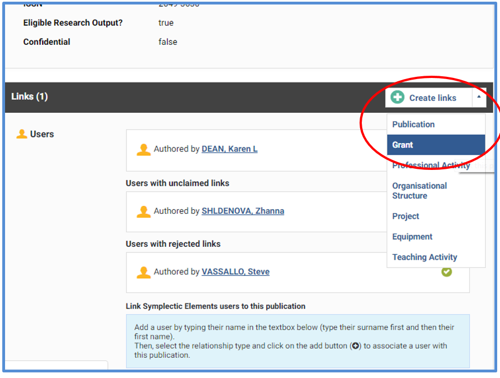This screenshot has height=378, width=500.
Task: Click the green checkmark on the VASSALLO row
Action: (x=447, y=272)
